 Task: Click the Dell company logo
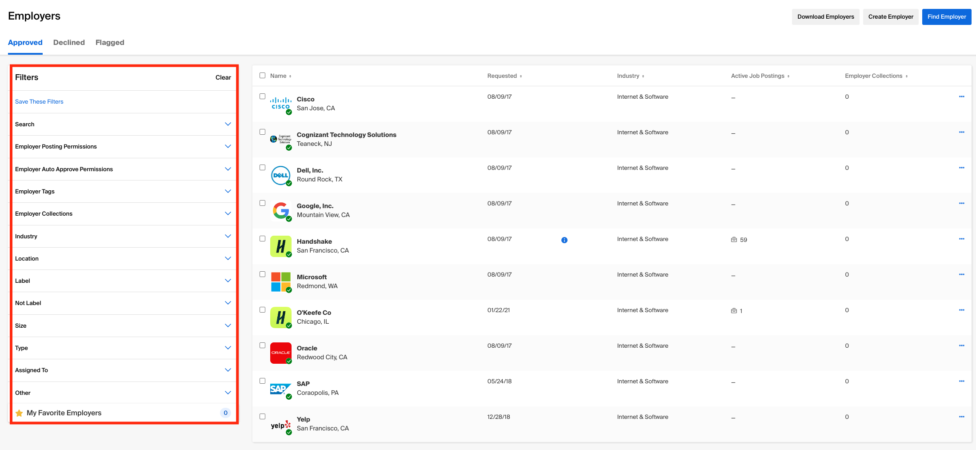click(281, 175)
